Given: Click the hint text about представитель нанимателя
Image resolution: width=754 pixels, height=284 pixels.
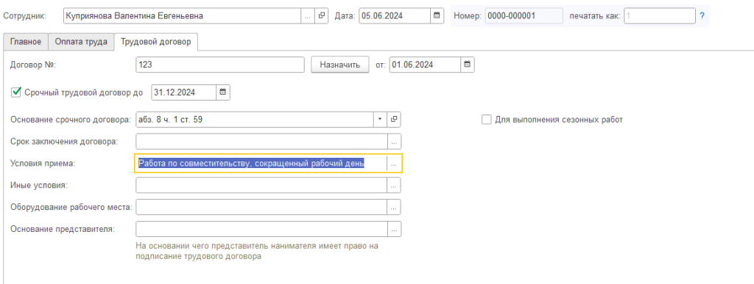Looking at the screenshot, I should coord(257,252).
